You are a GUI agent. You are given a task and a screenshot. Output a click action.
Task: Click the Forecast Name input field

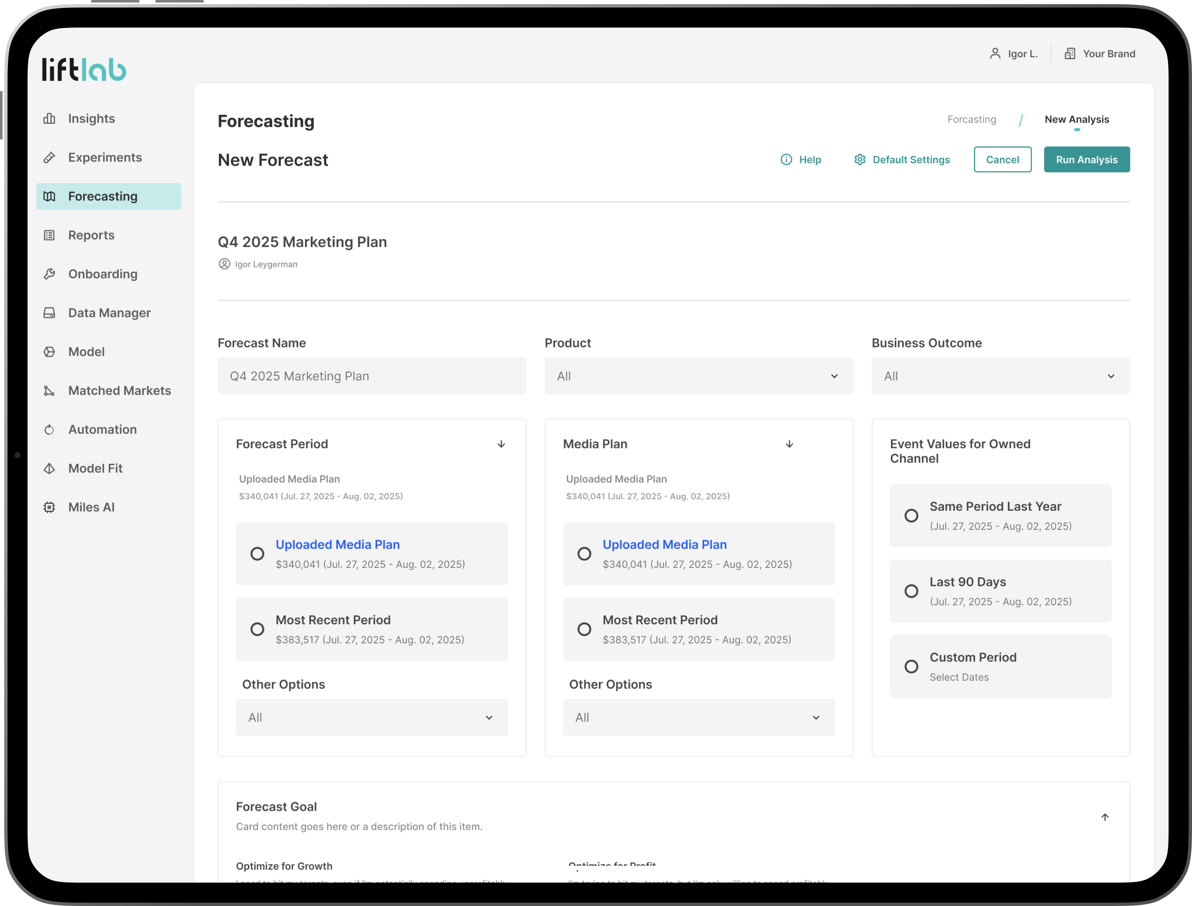pyautogui.click(x=372, y=376)
